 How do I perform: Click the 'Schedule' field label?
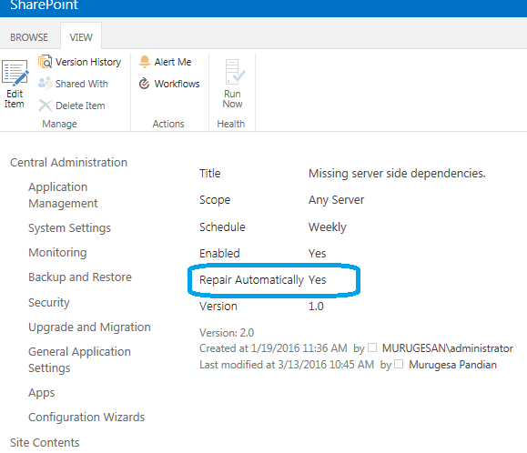tap(222, 227)
